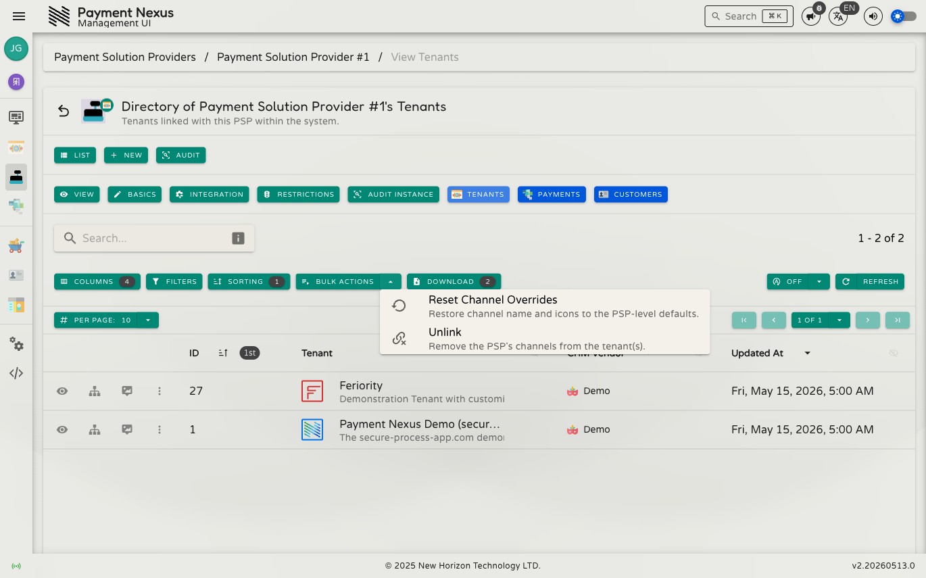Click the back arrow beside the directory title
Image resolution: width=926 pixels, height=578 pixels.
tap(64, 111)
